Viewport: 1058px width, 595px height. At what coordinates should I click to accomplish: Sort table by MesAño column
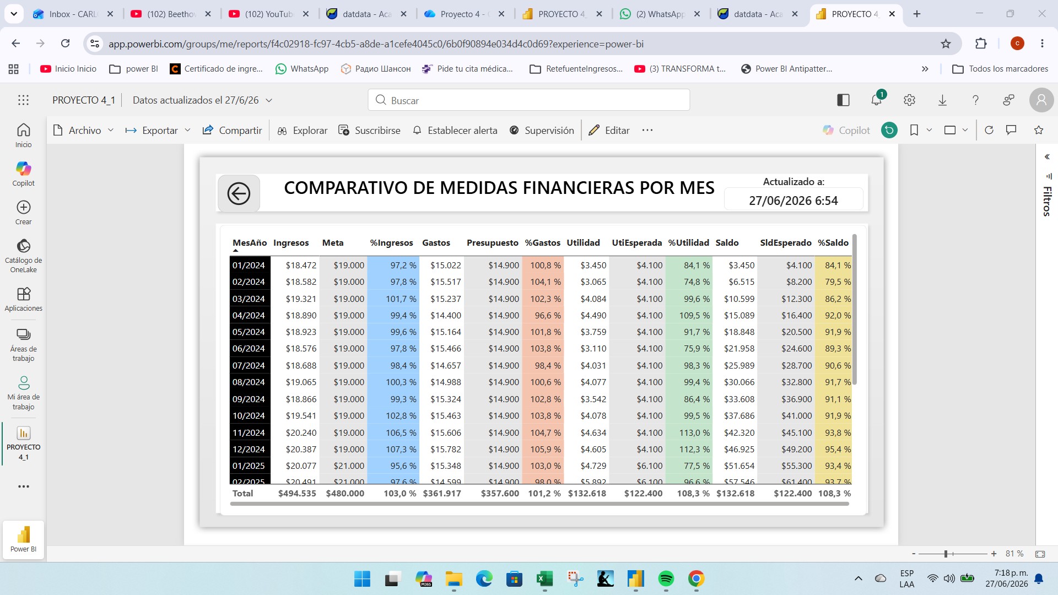[x=249, y=242]
